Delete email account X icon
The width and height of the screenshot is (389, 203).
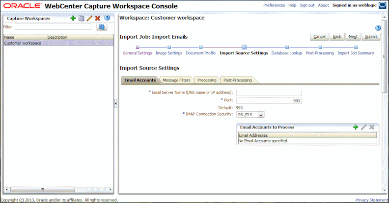pyautogui.click(x=372, y=127)
